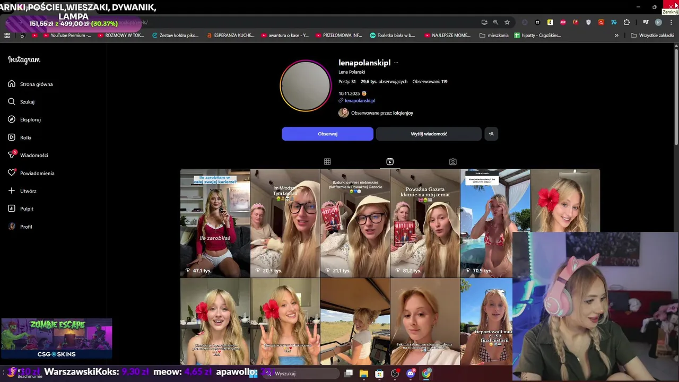
Task: Open media control playlist icon
Action: [x=646, y=22]
